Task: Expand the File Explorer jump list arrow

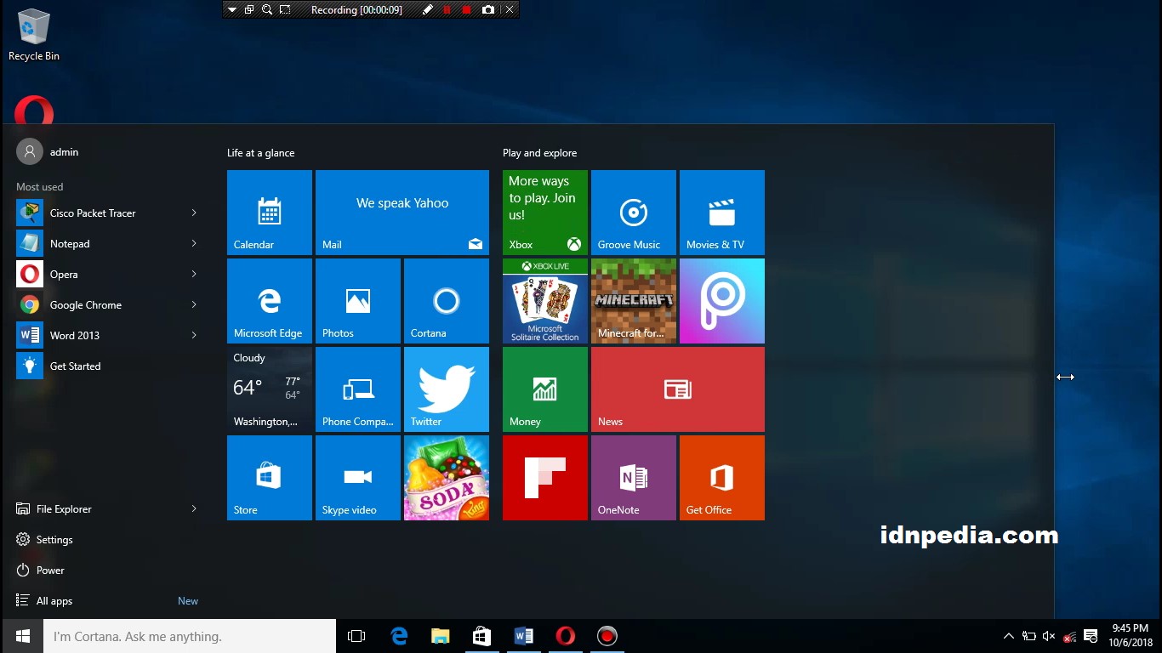Action: tap(194, 508)
